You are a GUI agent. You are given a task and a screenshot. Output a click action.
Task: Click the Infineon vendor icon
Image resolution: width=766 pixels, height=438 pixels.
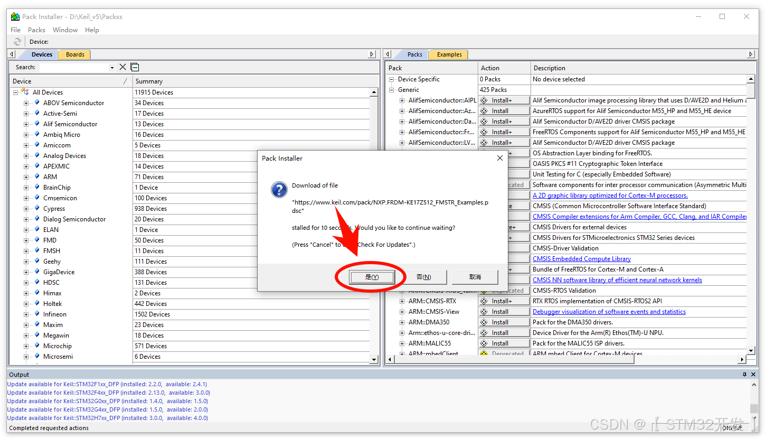[x=37, y=314]
